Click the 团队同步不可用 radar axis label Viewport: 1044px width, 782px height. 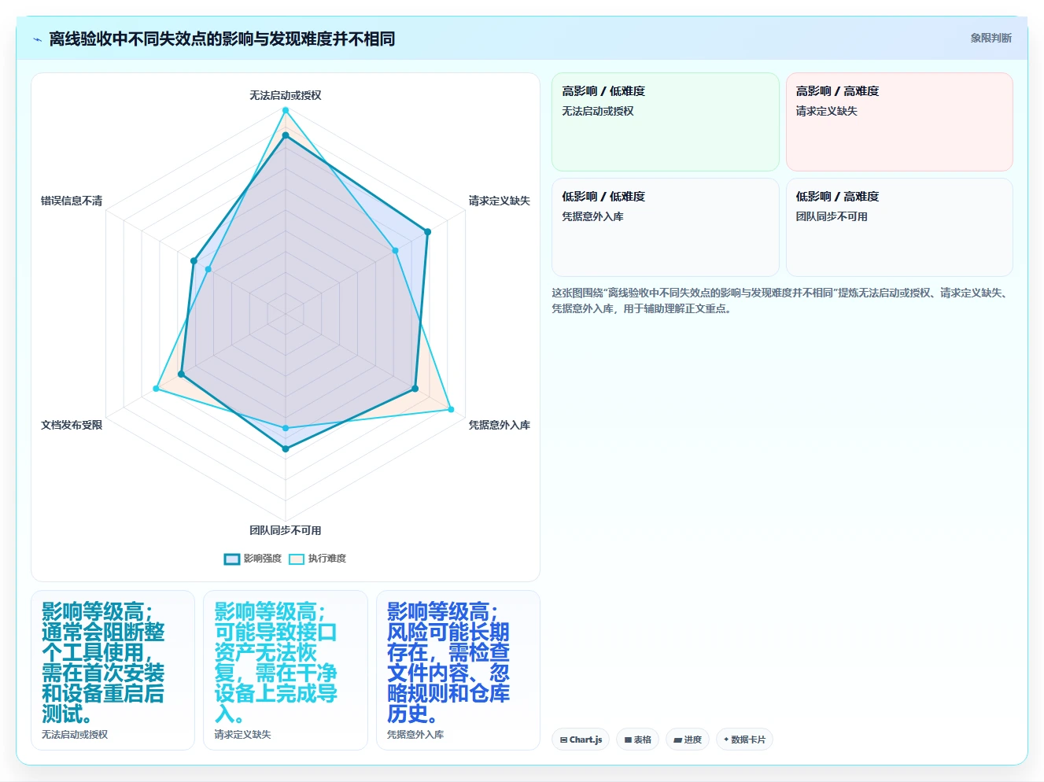click(286, 530)
